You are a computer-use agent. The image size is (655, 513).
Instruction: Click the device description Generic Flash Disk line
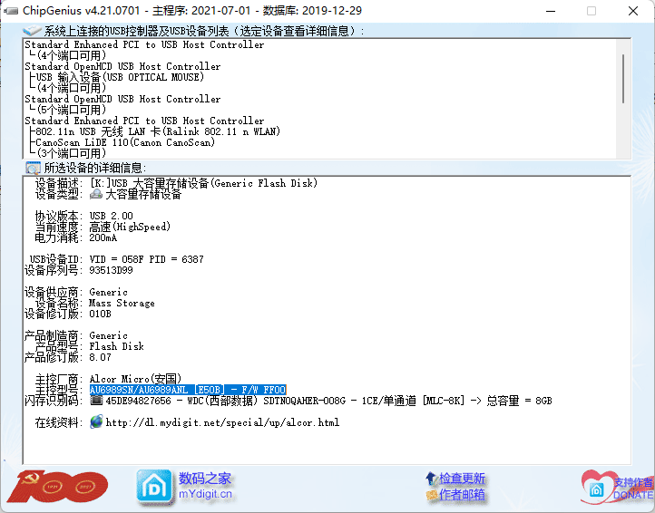pyautogui.click(x=203, y=183)
